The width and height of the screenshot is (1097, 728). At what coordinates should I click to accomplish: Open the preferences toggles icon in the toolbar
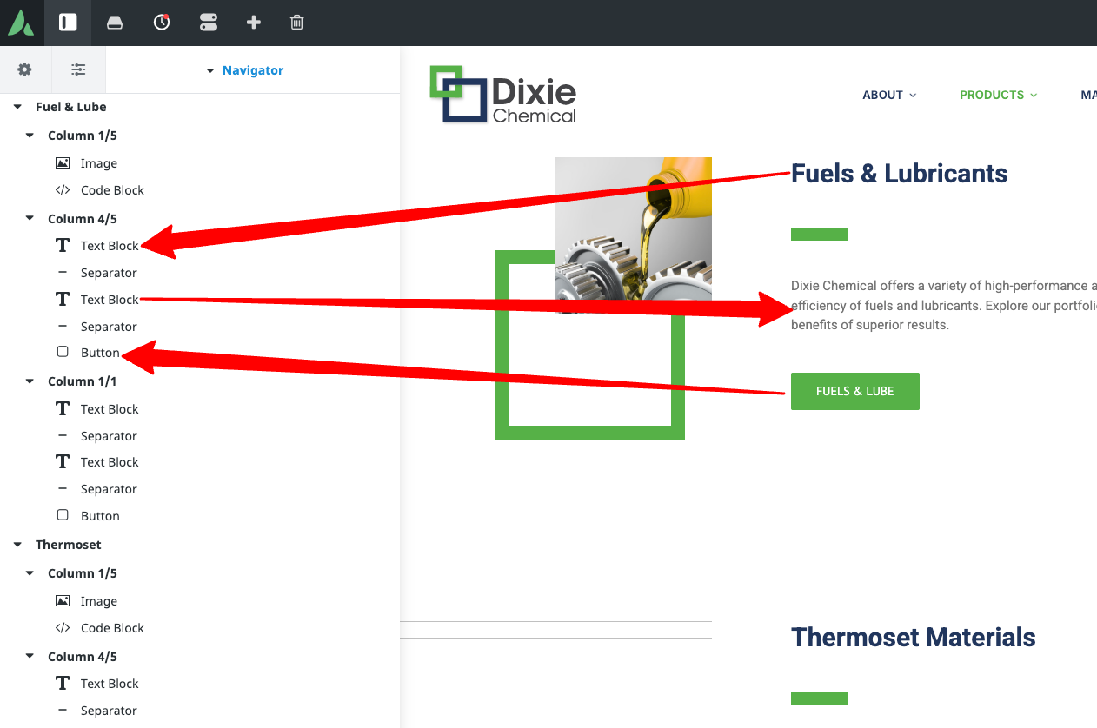(x=209, y=23)
